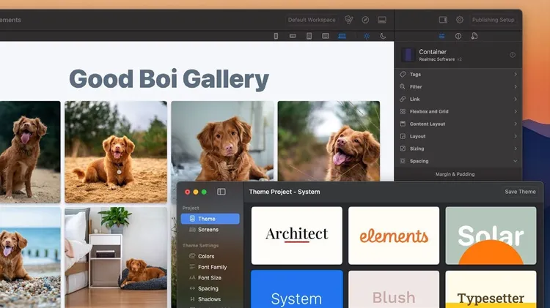Select Theme in the Project sidebar
The width and height of the screenshot is (550, 308).
coord(210,219)
